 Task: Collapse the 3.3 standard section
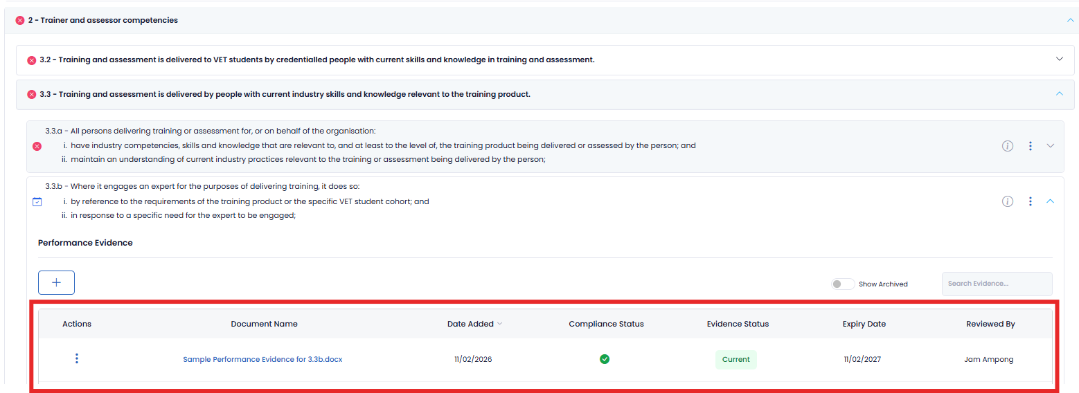pyautogui.click(x=1059, y=94)
